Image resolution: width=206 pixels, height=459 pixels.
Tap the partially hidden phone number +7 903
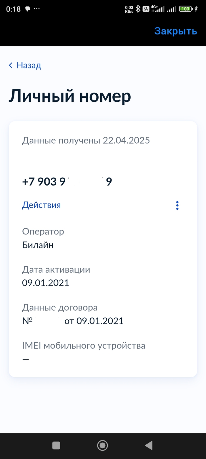pyautogui.click(x=67, y=182)
